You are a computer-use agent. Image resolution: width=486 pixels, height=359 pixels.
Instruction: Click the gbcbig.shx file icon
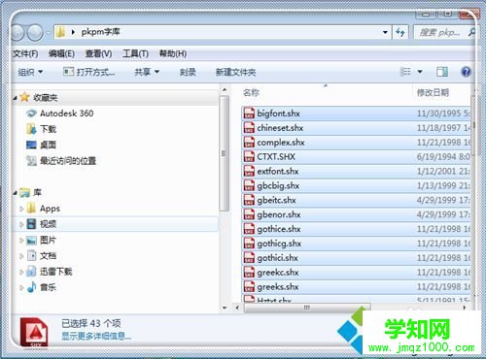click(x=249, y=185)
